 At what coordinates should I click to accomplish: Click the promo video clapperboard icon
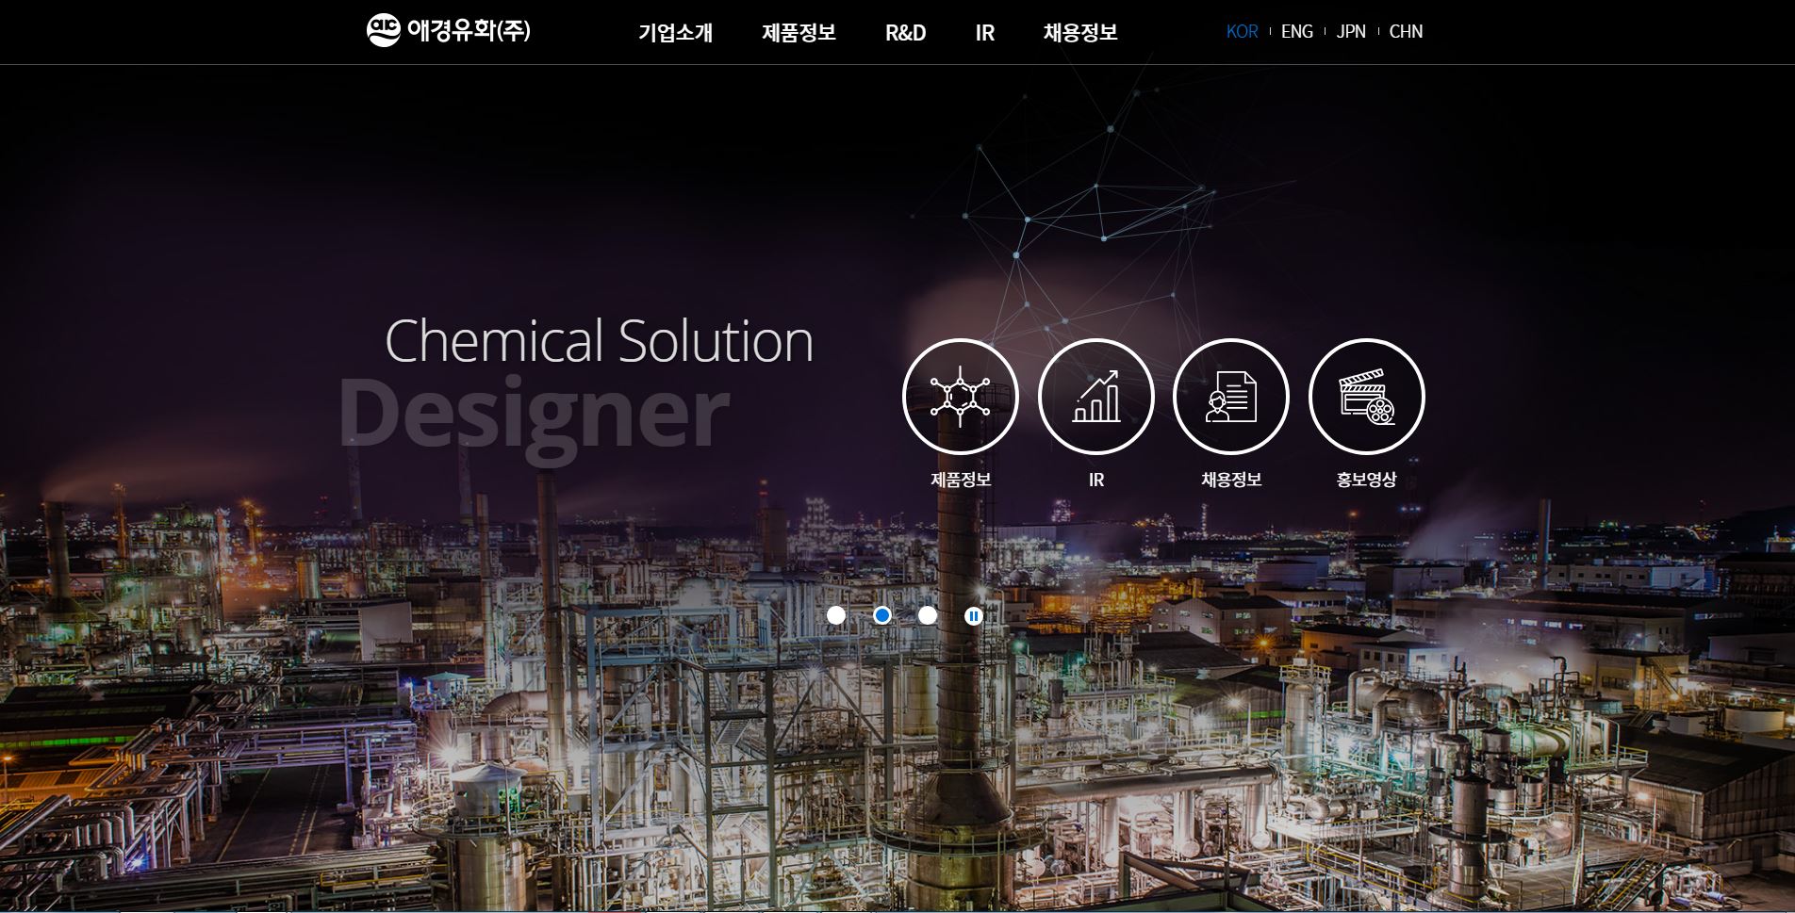coord(1367,397)
